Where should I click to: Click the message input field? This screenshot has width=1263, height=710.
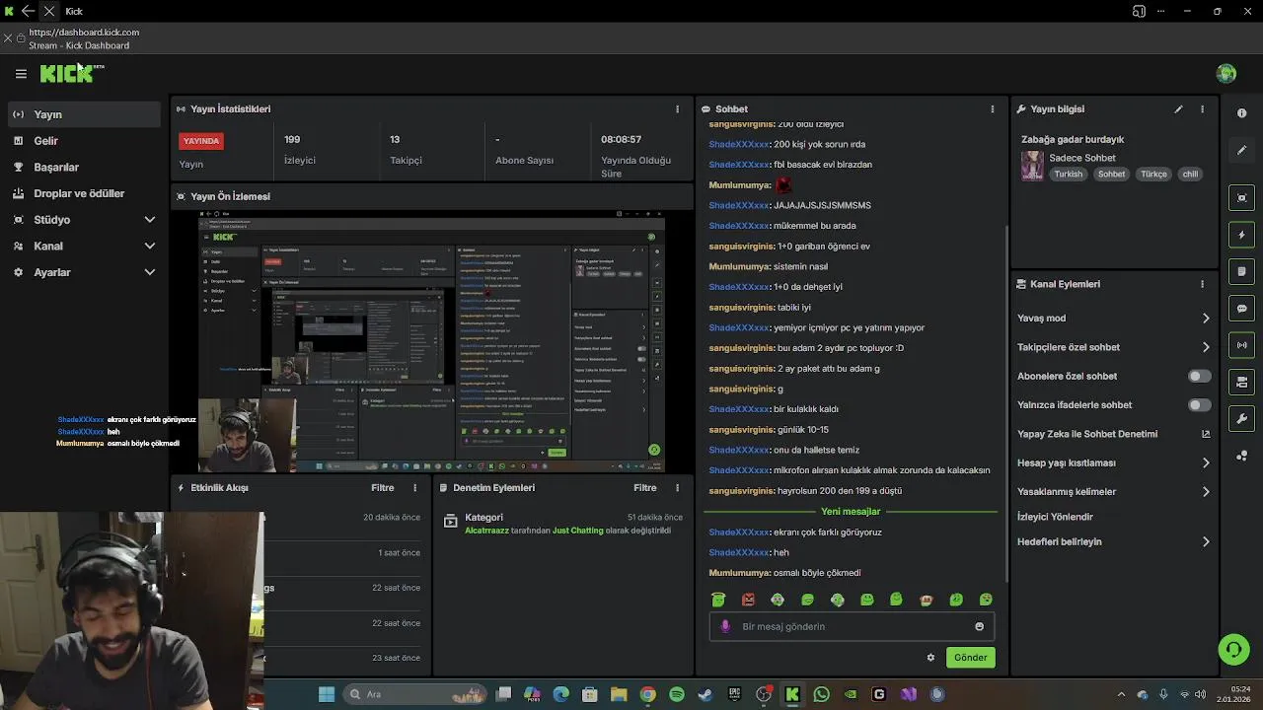pyautogui.click(x=852, y=626)
